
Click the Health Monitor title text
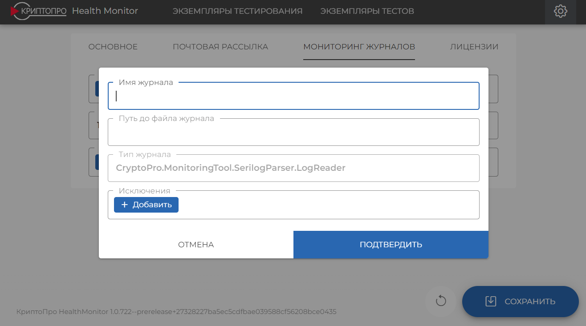tap(105, 11)
